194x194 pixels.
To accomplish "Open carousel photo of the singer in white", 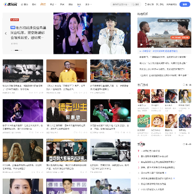I will [111, 33].
